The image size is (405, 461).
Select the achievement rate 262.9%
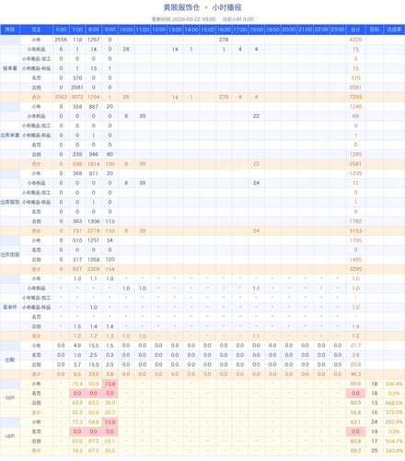(x=394, y=422)
